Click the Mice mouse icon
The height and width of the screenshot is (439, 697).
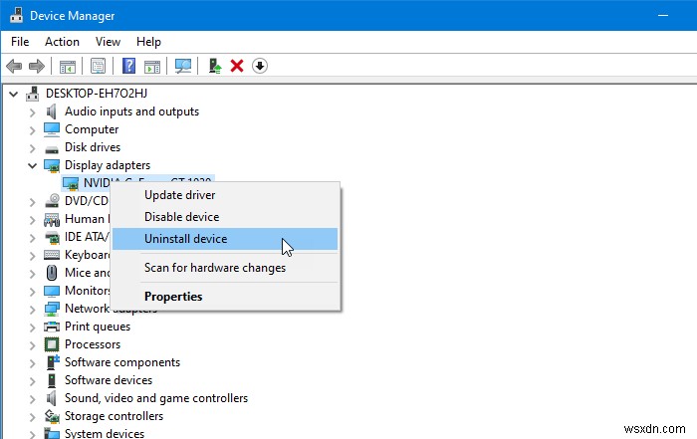pos(52,273)
